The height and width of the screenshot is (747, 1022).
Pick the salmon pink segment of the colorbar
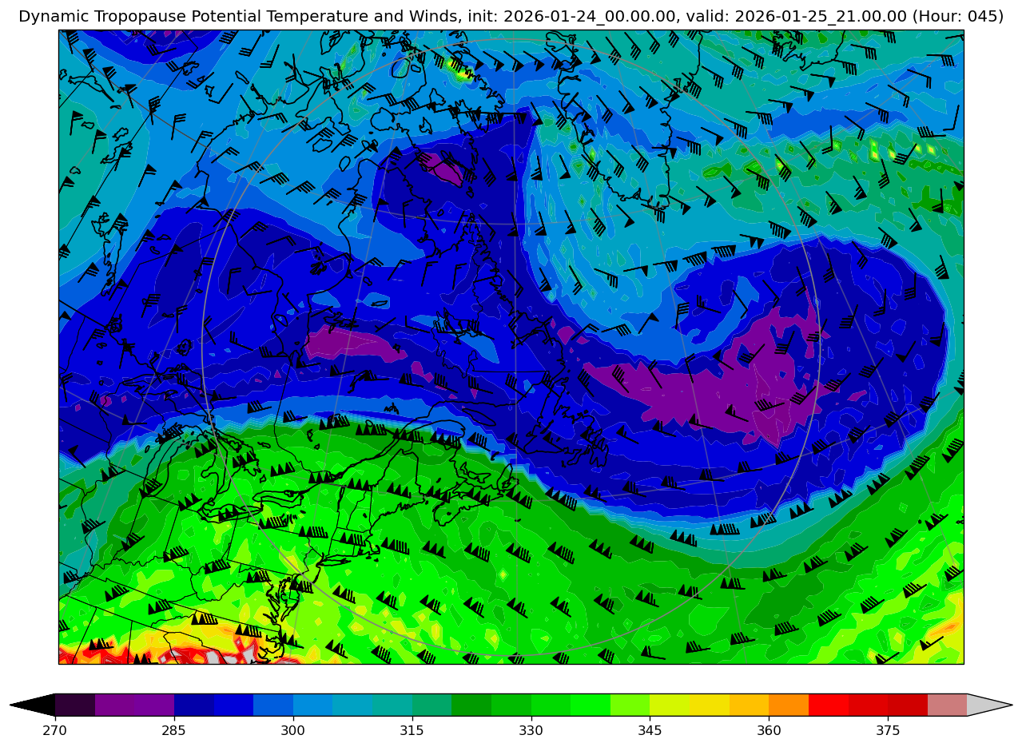[947, 705]
